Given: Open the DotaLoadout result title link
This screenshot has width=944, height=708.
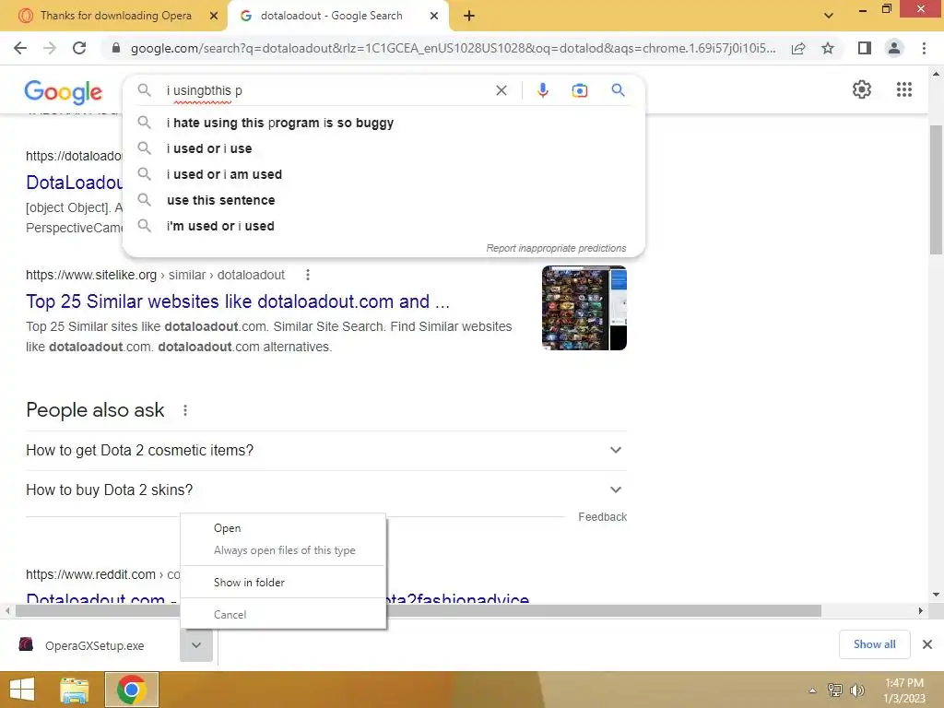Looking at the screenshot, I should point(74,183).
